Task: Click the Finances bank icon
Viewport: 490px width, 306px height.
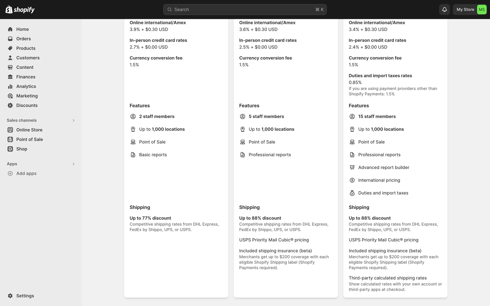Action: pyautogui.click(x=10, y=77)
